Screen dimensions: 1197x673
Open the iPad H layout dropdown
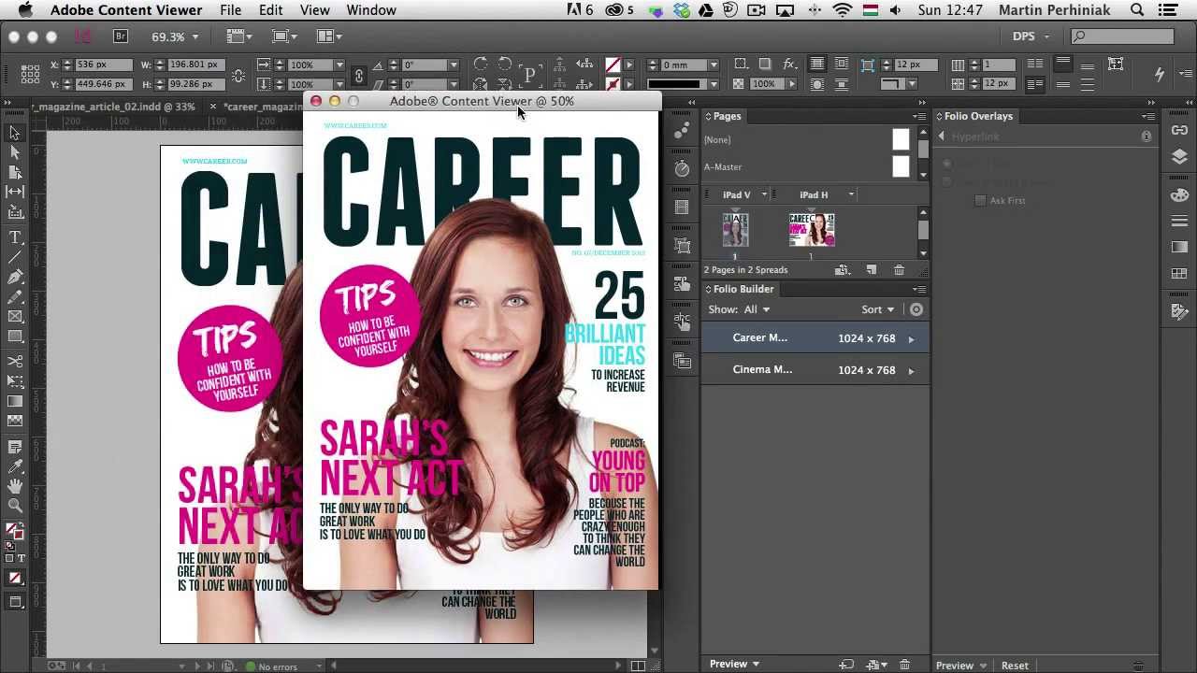[851, 194]
